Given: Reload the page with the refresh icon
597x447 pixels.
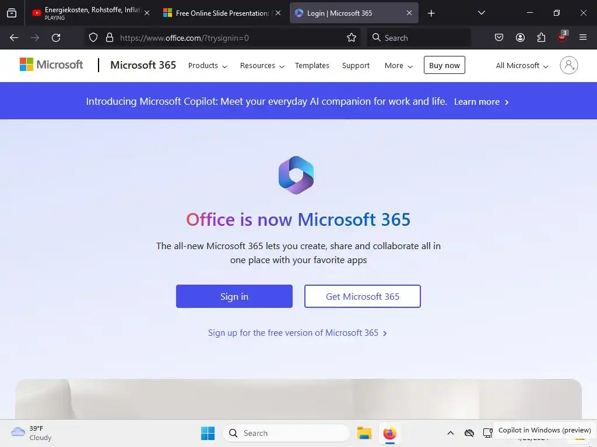Looking at the screenshot, I should click(56, 38).
